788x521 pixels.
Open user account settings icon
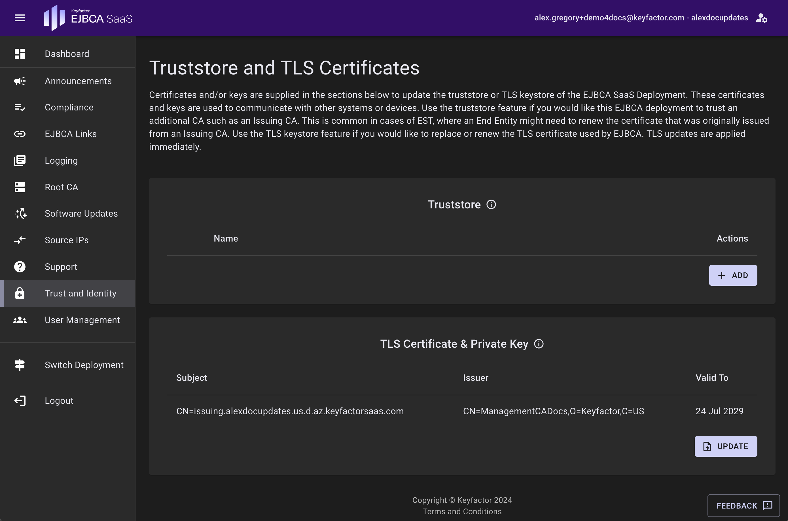pyautogui.click(x=761, y=18)
